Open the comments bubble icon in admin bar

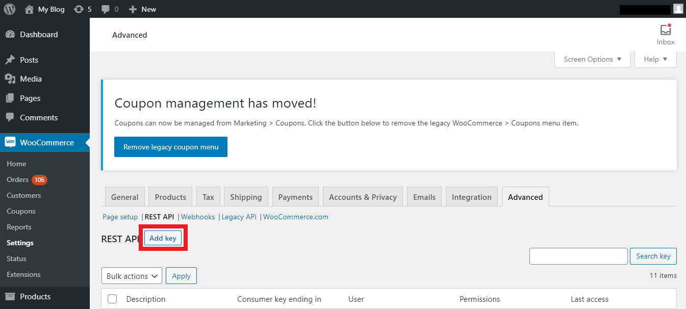point(106,9)
